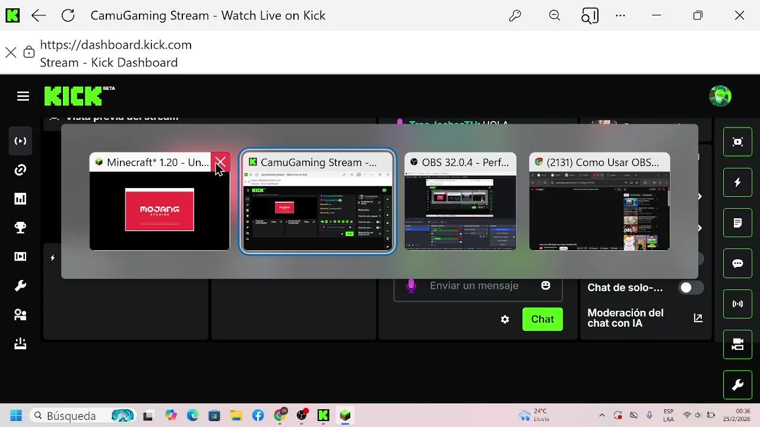This screenshot has width=760, height=427.
Task: Open the three-dots more options menu
Action: (620, 15)
